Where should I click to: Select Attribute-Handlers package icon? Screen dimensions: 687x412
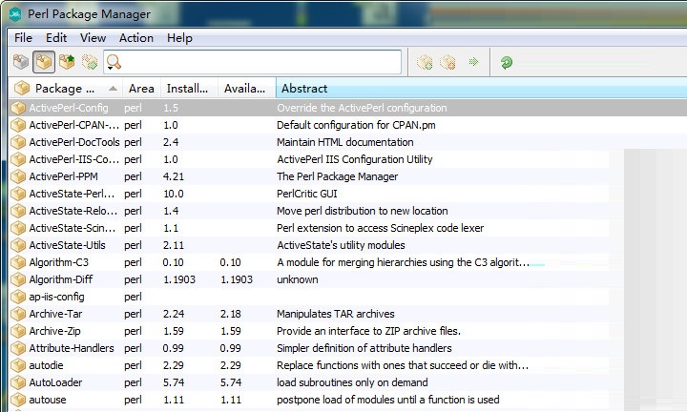18,348
